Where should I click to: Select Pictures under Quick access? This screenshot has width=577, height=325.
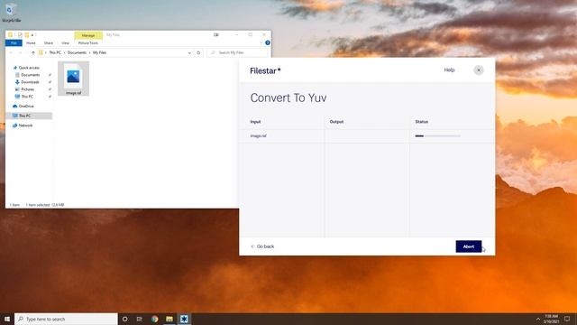tap(27, 89)
